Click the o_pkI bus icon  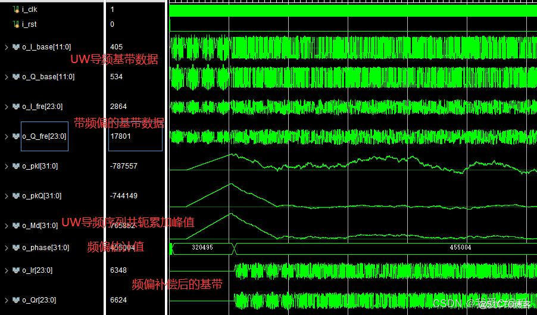15,166
